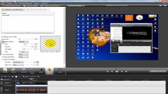
Task: Click the cursor effect preview window
Action: 50,43
